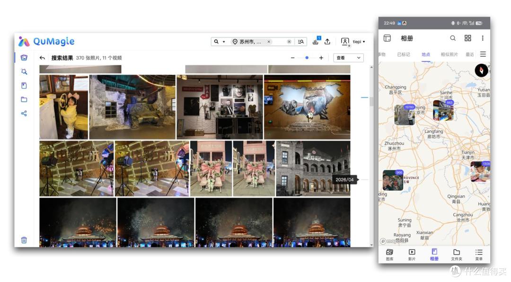Click the upload icon in header
The width and height of the screenshot is (511, 282).
pyautogui.click(x=327, y=42)
